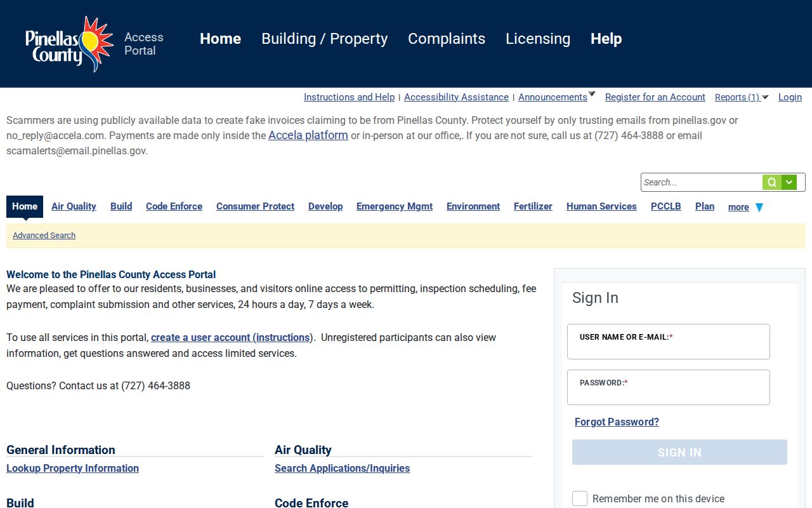Open the Environment tab

[x=473, y=206]
